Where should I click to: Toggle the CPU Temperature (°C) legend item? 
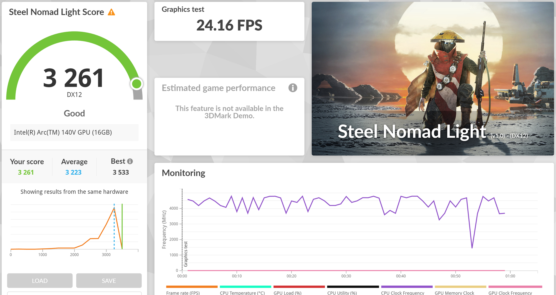pyautogui.click(x=245, y=290)
